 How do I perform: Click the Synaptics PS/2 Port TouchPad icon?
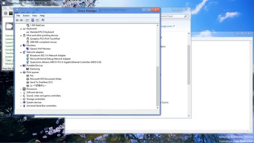coord(28,39)
